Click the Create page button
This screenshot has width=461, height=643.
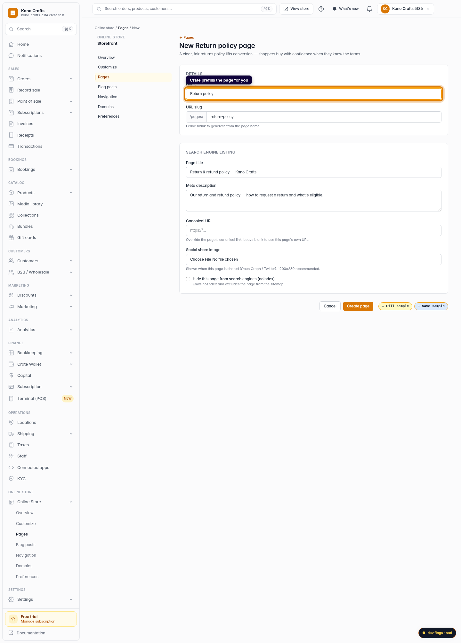point(358,306)
